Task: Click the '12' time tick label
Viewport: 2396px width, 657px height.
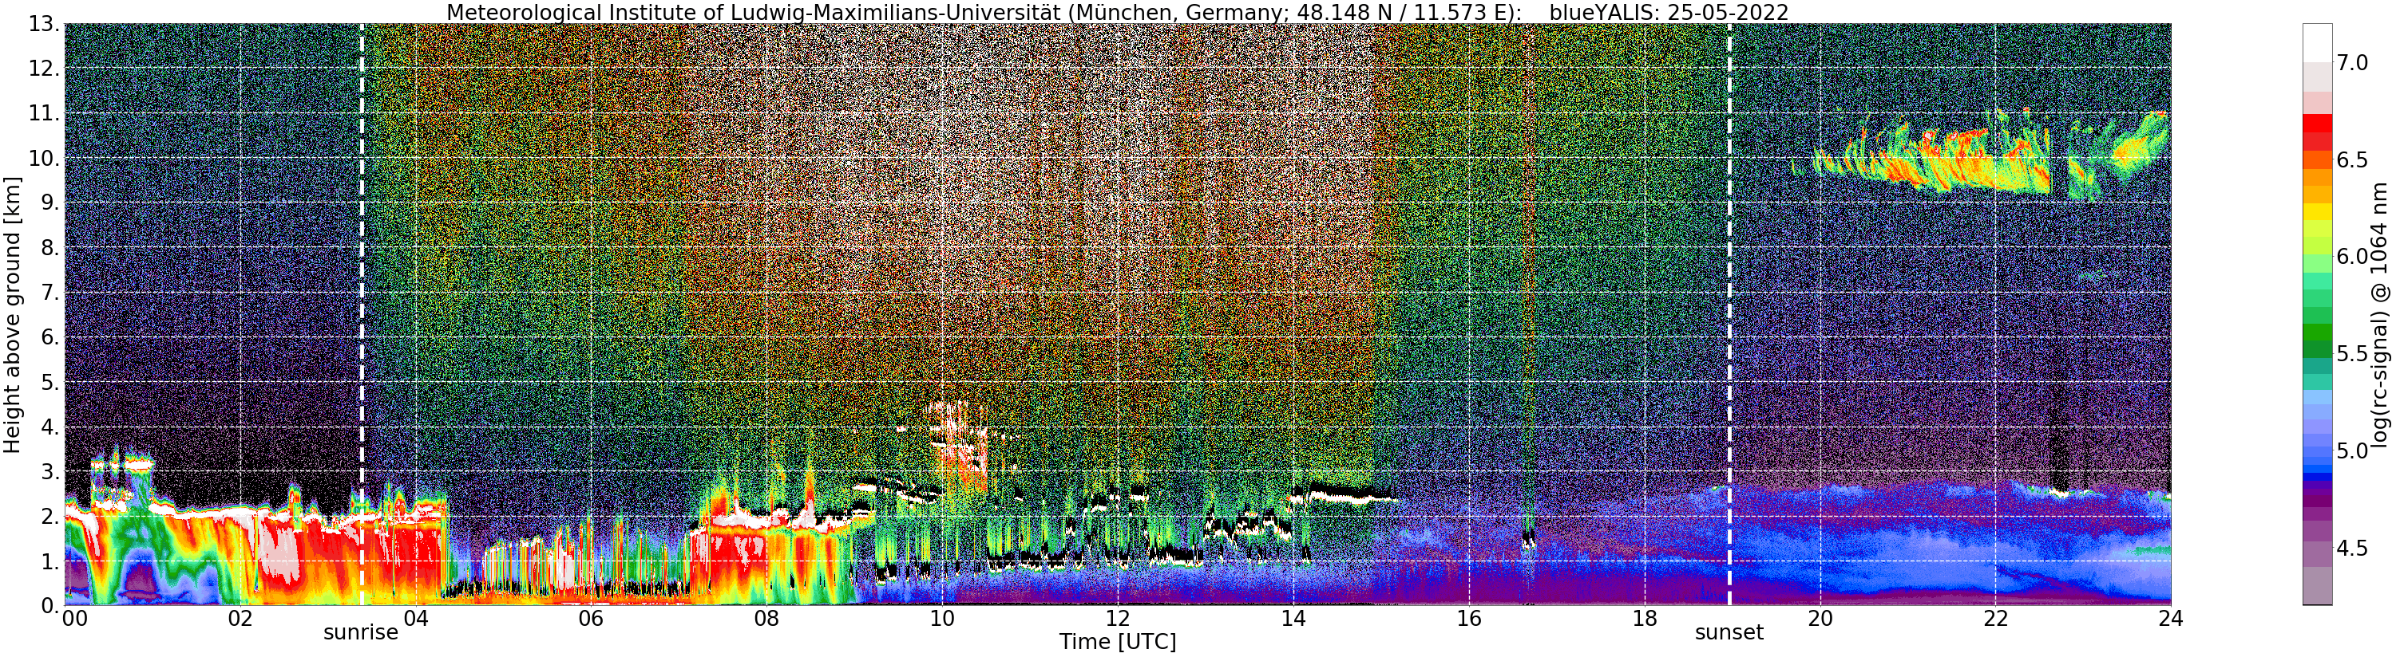Action: [x=1117, y=618]
